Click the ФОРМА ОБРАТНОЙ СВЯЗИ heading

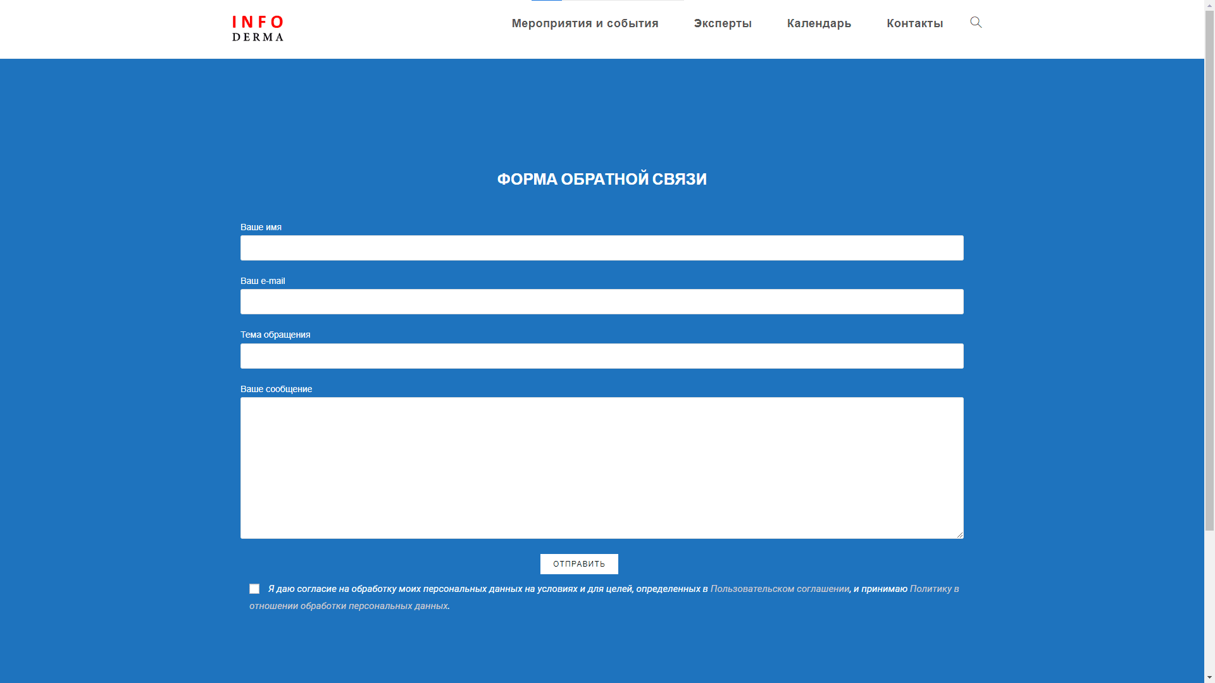[601, 180]
